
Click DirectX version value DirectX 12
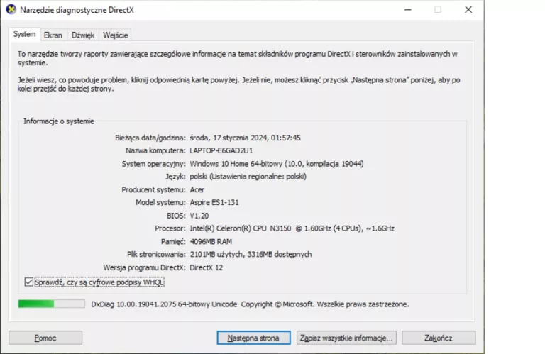click(x=206, y=267)
